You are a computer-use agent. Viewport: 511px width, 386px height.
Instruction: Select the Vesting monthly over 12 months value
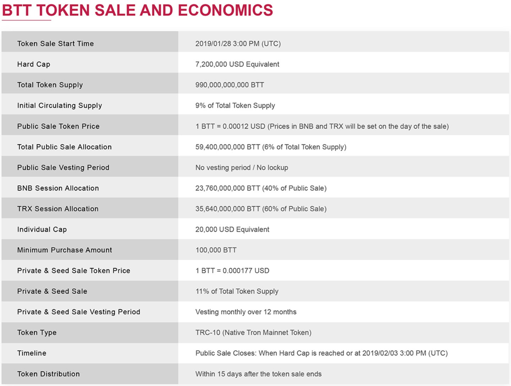[x=246, y=312]
